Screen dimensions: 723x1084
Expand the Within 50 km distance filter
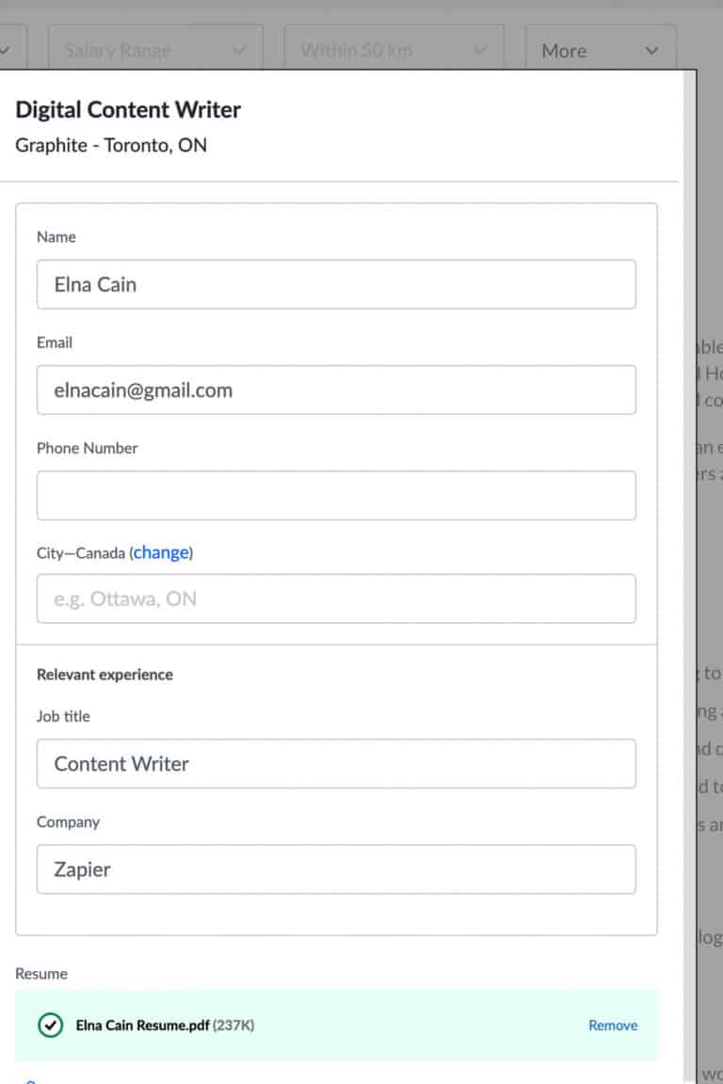393,51
